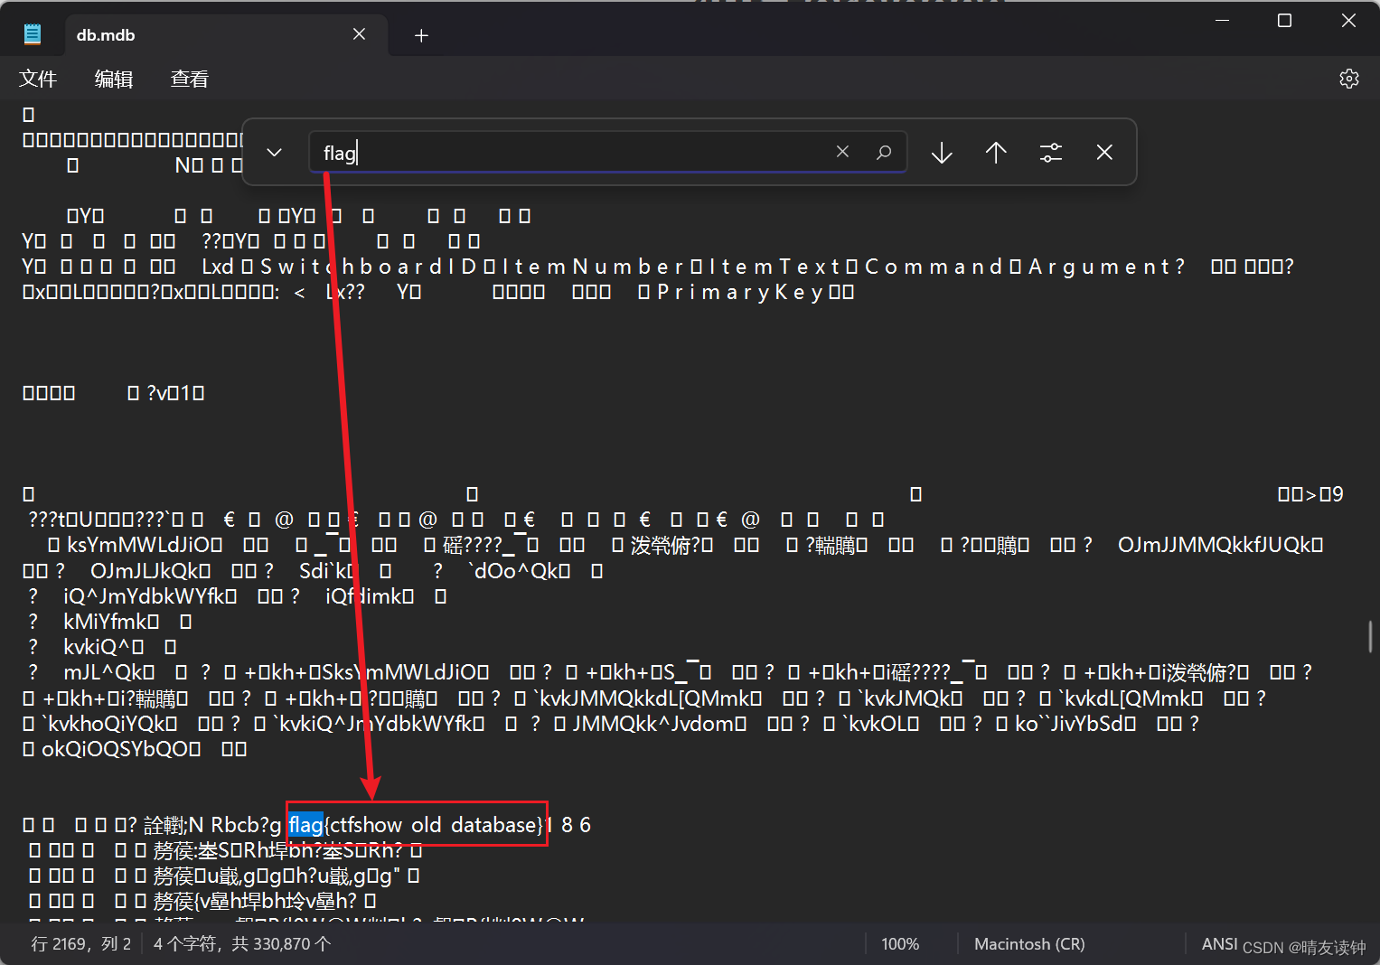Click the text ItemNumber
This screenshot has height=965, width=1380.
tap(593, 267)
